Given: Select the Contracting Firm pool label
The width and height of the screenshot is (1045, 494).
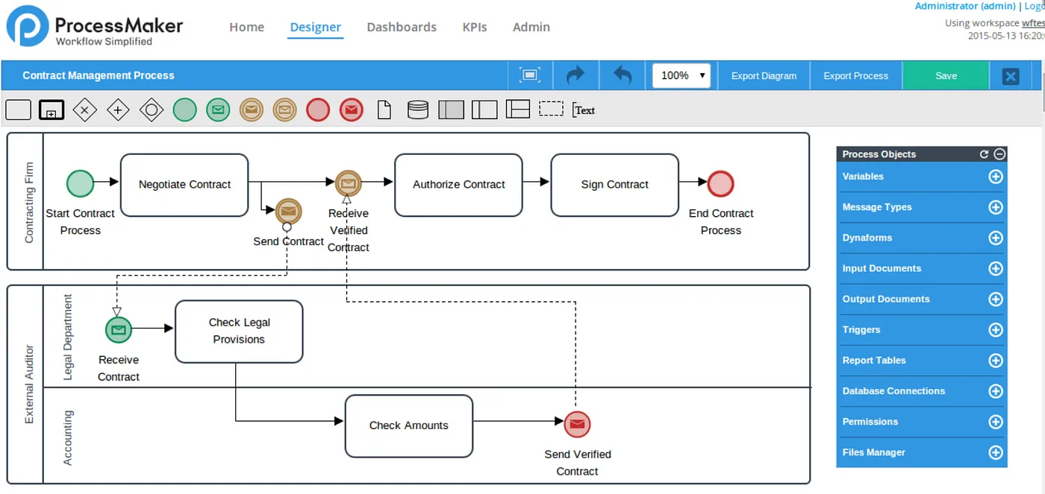Looking at the screenshot, I should [29, 203].
